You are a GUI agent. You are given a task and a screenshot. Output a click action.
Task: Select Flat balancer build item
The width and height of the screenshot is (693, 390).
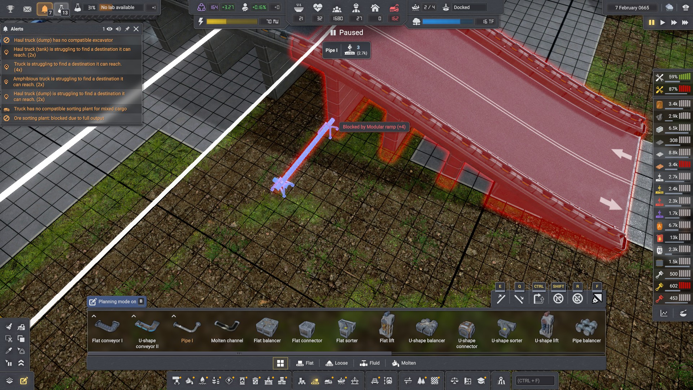pos(267,330)
